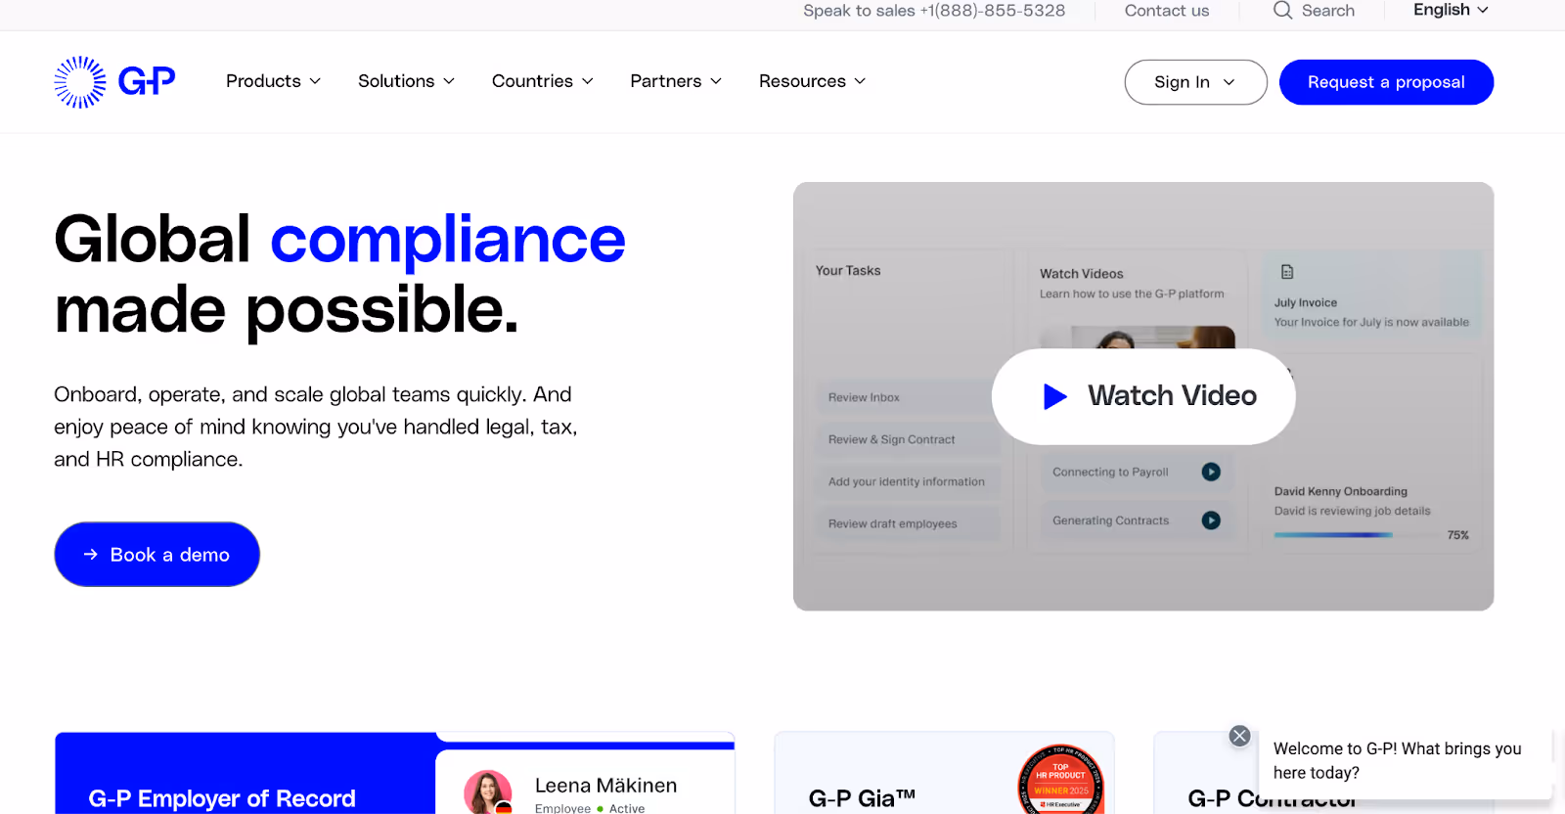Select Review draft employees task
The width and height of the screenshot is (1565, 814).
pos(907,523)
